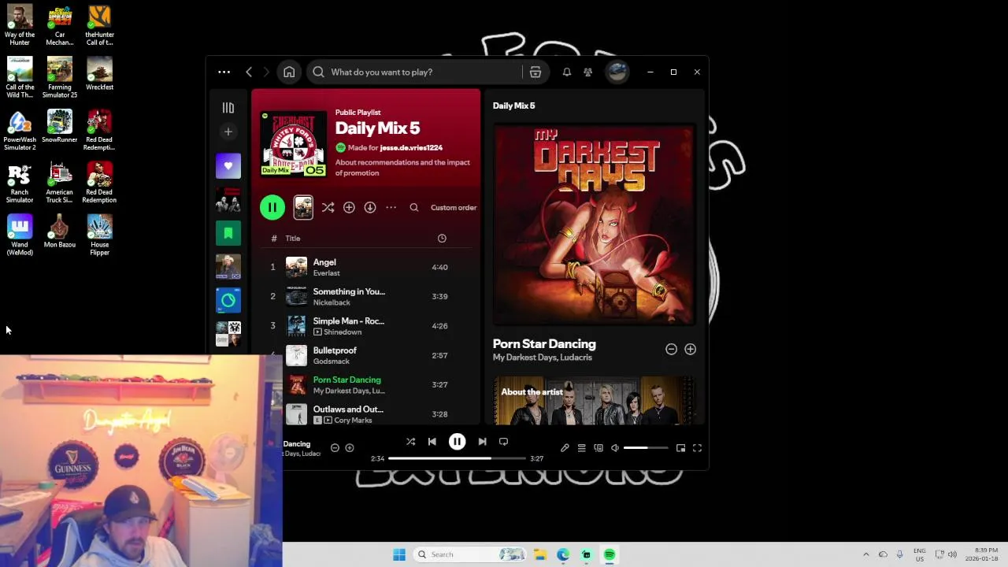Screen dimensions: 1008x567
Task: Open the Cory Marks artist link
Action: click(x=353, y=420)
